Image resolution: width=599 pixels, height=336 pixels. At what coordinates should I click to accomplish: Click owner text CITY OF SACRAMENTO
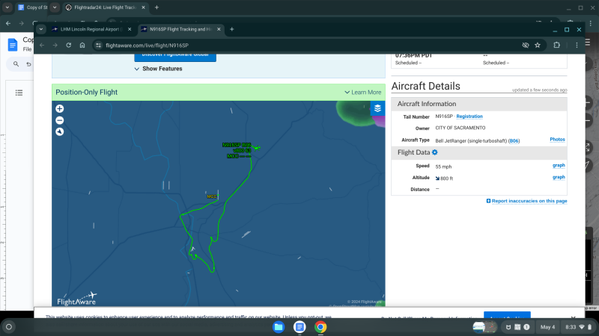click(x=460, y=128)
